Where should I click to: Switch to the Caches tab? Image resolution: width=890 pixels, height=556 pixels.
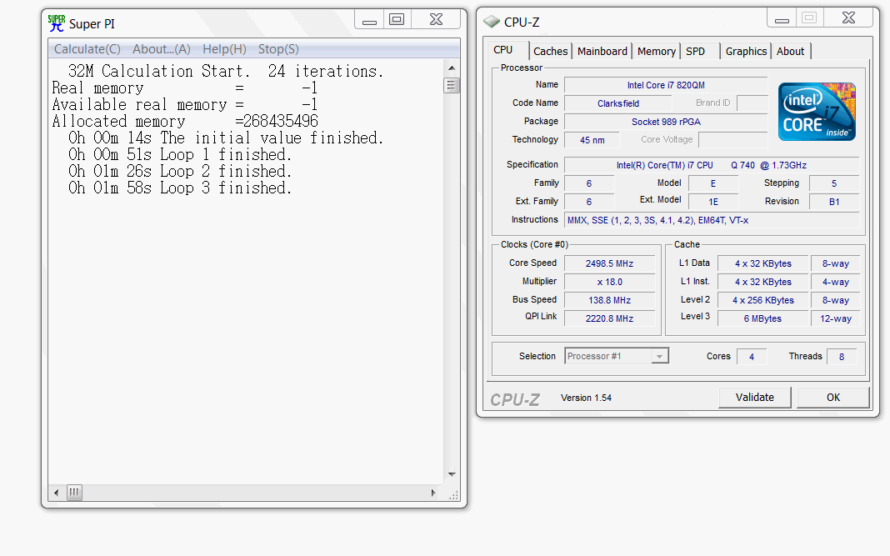pyautogui.click(x=550, y=51)
